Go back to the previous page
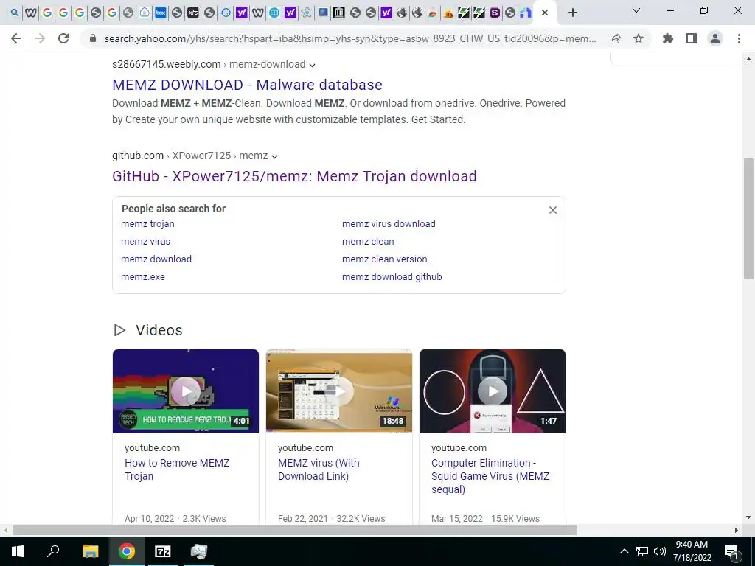755x566 pixels. tap(16, 38)
